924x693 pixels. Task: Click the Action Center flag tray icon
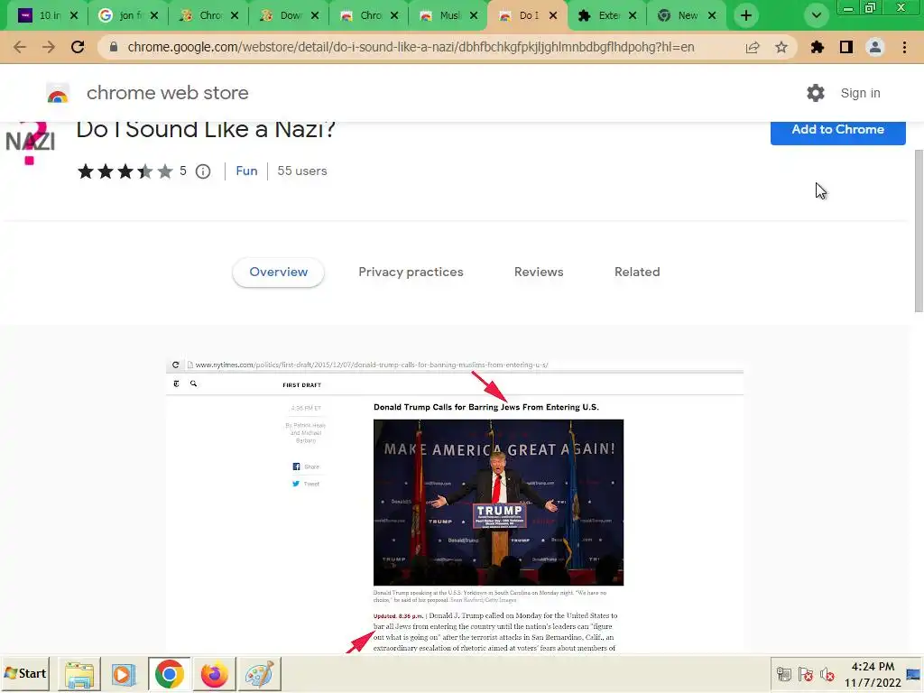806,674
